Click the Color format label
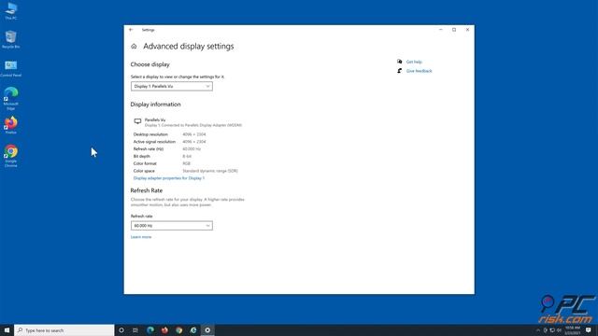Image resolution: width=598 pixels, height=336 pixels. (x=145, y=163)
